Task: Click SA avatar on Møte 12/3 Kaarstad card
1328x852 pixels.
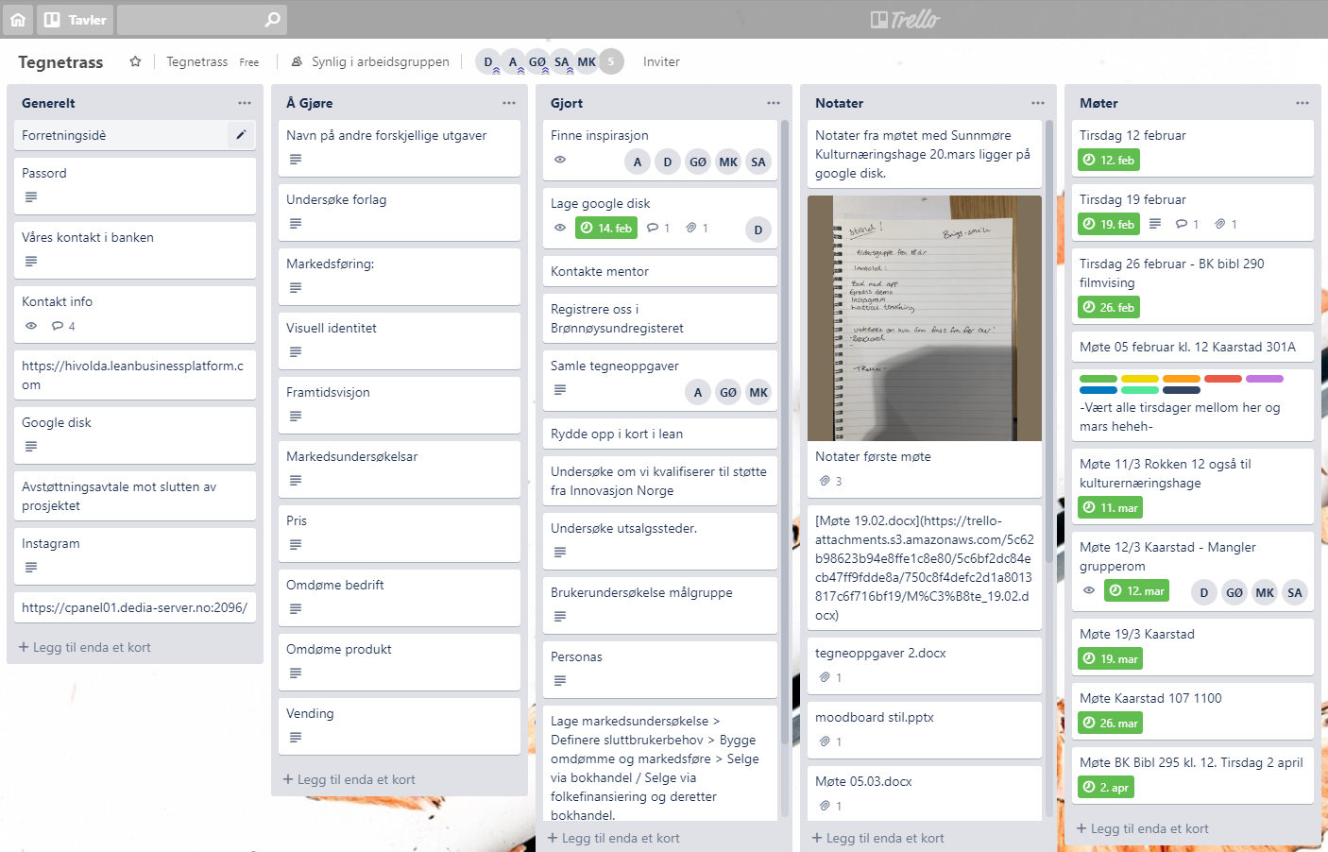Action: pos(1295,592)
